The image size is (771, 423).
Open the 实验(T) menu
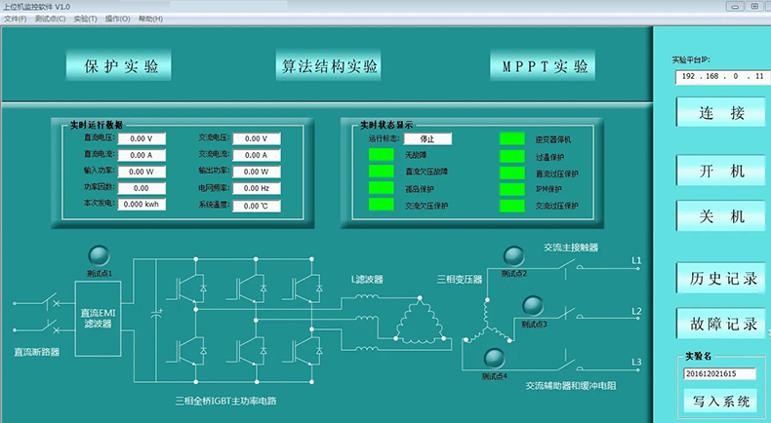[x=84, y=19]
